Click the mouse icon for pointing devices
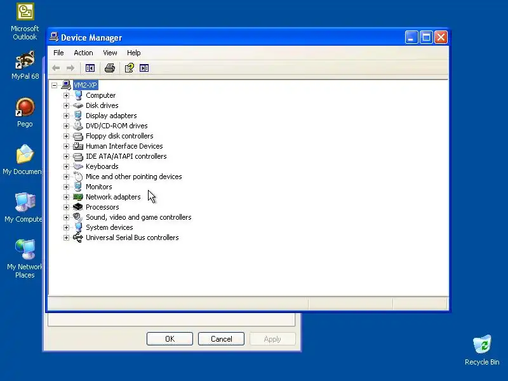 pos(78,177)
